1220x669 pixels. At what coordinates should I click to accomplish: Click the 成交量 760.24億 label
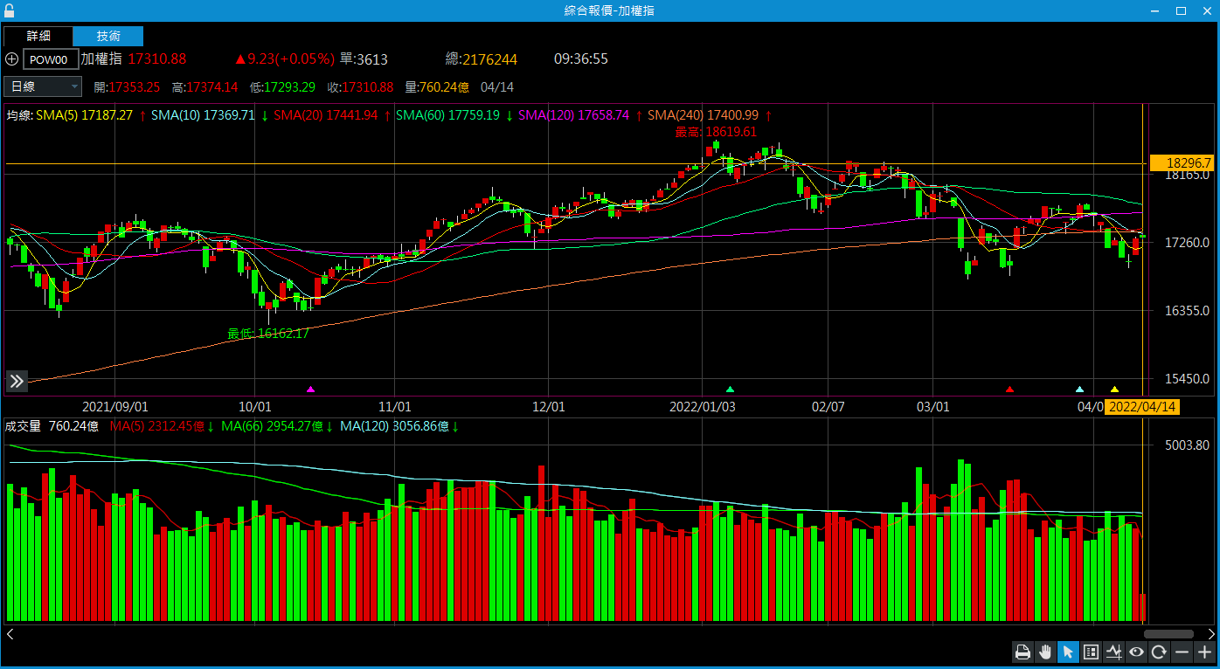(52, 426)
